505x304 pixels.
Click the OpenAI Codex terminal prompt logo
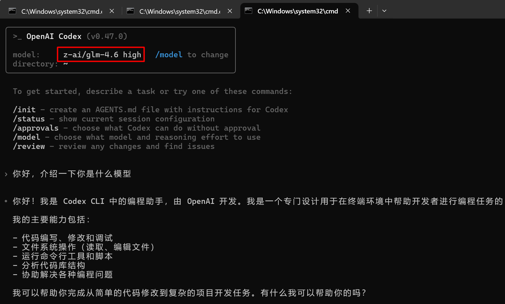click(x=17, y=36)
